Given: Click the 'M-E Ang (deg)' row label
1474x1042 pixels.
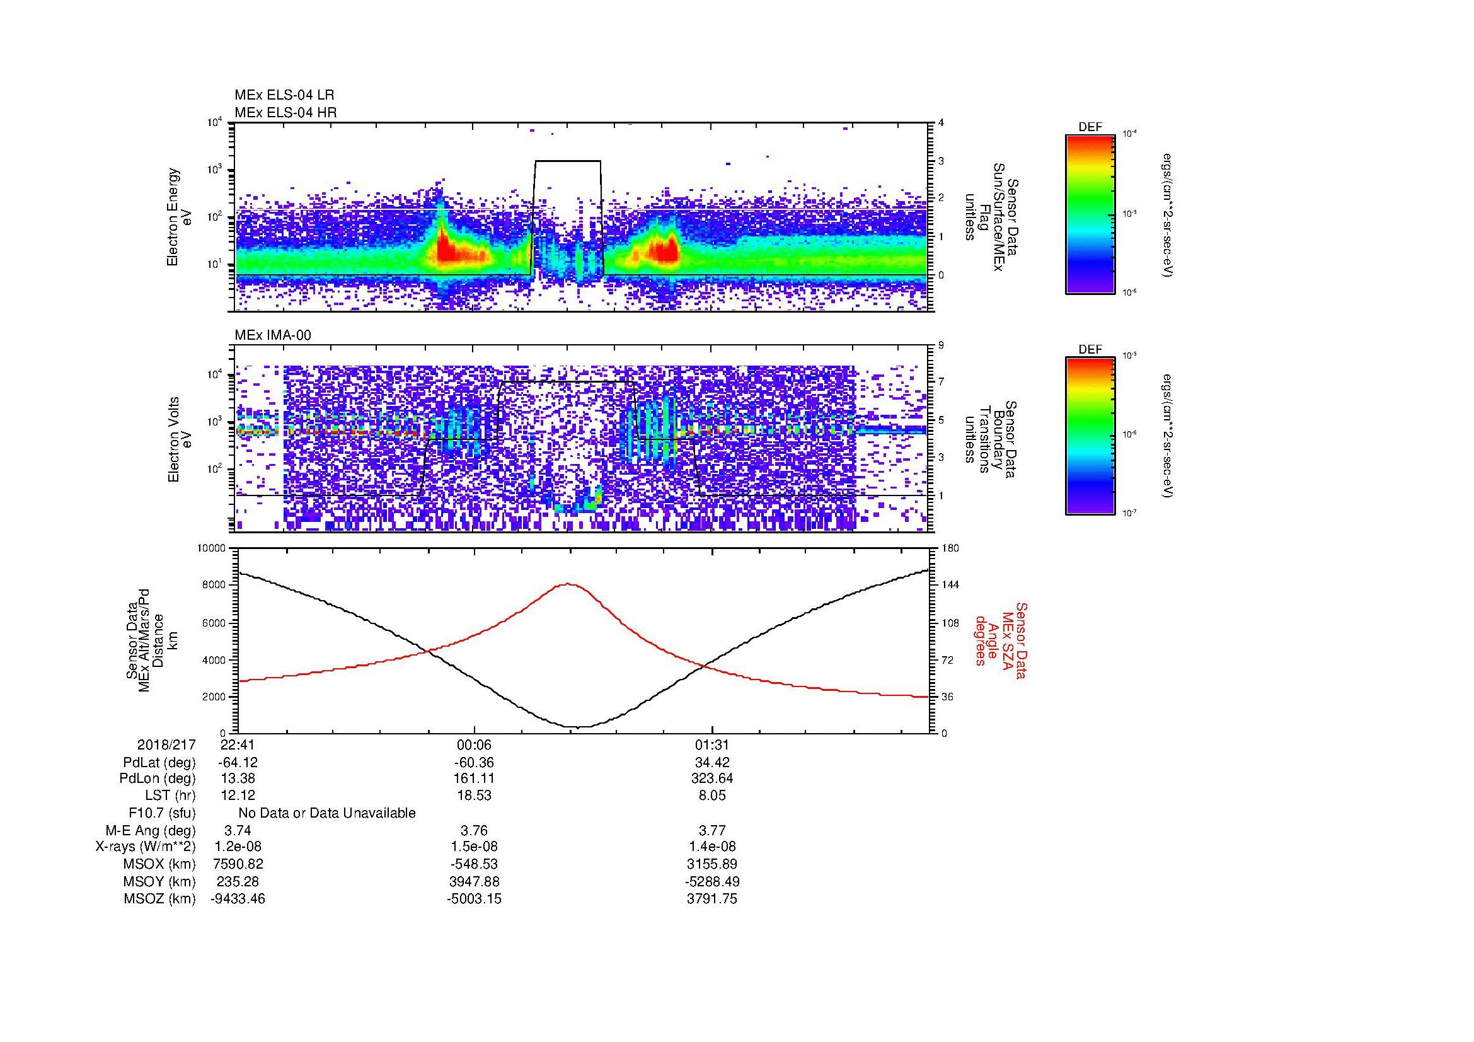Looking at the screenshot, I should click(x=151, y=830).
